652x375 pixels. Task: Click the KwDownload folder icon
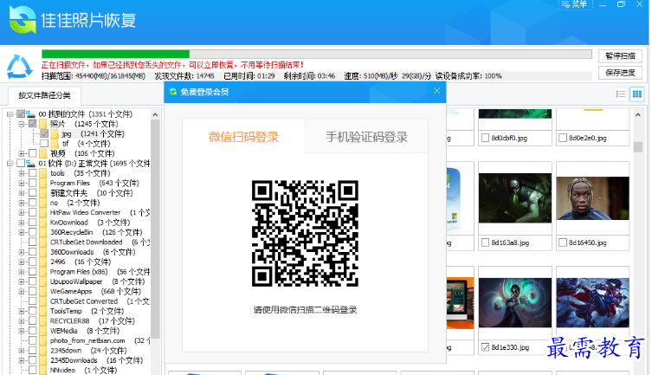tap(43, 223)
